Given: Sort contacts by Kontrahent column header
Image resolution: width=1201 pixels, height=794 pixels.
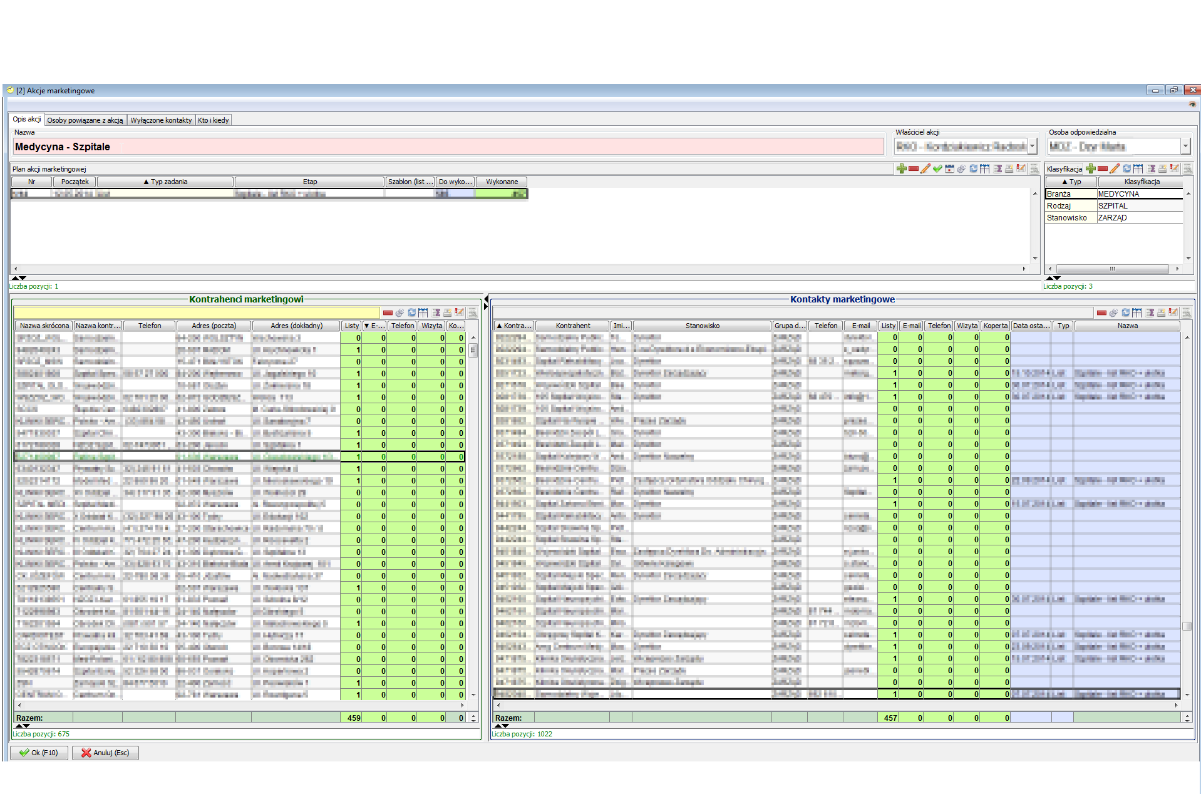Looking at the screenshot, I should 572,326.
